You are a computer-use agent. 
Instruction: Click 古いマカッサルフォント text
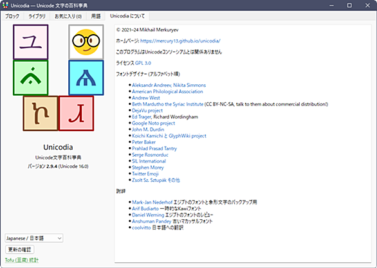192,221
